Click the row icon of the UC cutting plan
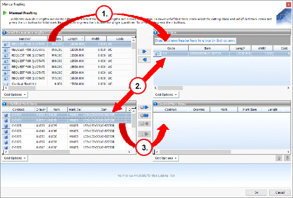Image resolution: width=293 pixels, height=198 pixels. pyautogui.click(x=158, y=54)
